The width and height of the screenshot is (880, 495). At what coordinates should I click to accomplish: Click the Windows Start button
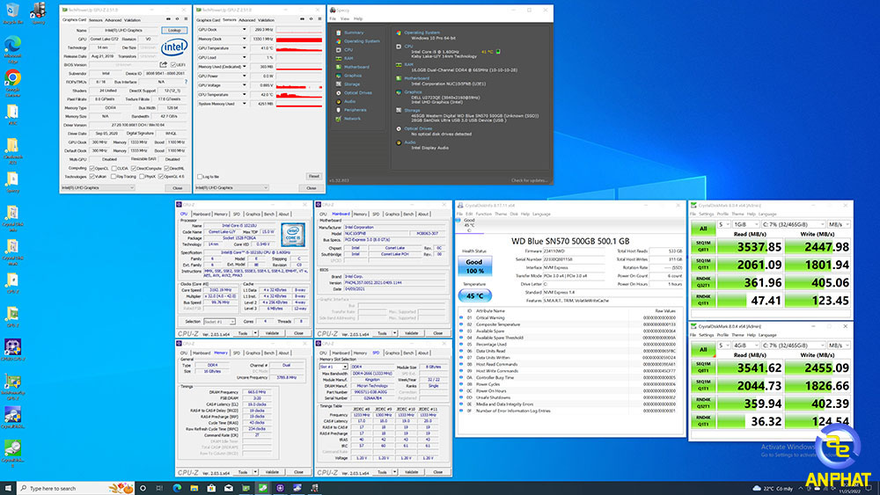(x=8, y=488)
